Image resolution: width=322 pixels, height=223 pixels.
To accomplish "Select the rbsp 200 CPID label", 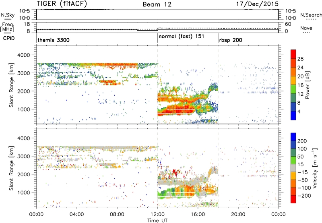I will pos(231,40).
